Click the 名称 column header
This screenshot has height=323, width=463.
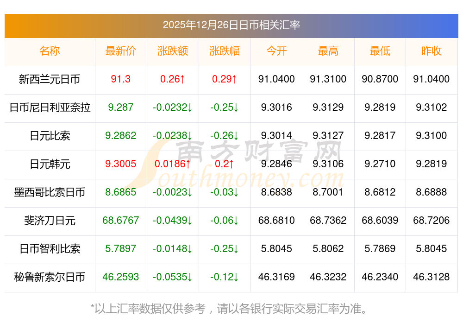[50, 51]
